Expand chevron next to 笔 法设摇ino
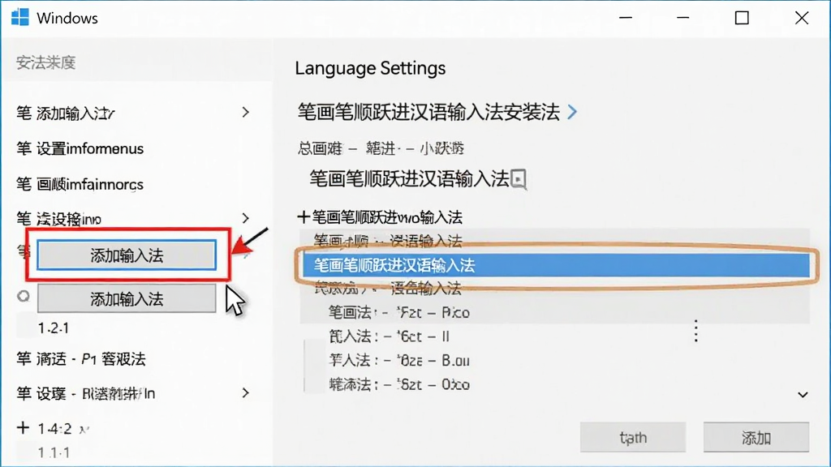Screen dimensions: 831x467 click(245, 218)
